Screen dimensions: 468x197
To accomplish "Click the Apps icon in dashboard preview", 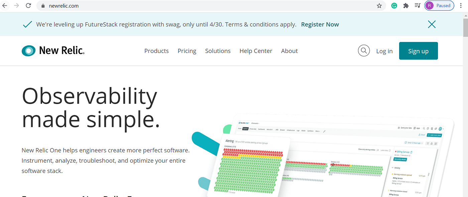I will [417, 128].
